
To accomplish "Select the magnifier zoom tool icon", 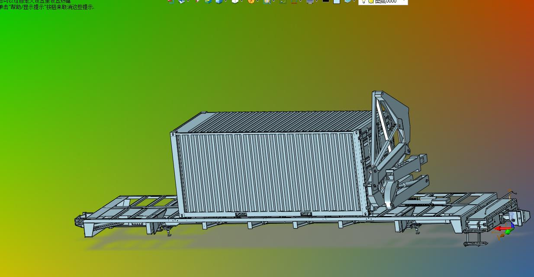I will click(x=267, y=1).
